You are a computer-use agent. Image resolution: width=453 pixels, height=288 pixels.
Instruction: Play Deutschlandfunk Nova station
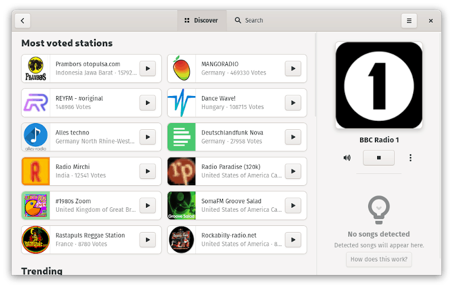[293, 137]
